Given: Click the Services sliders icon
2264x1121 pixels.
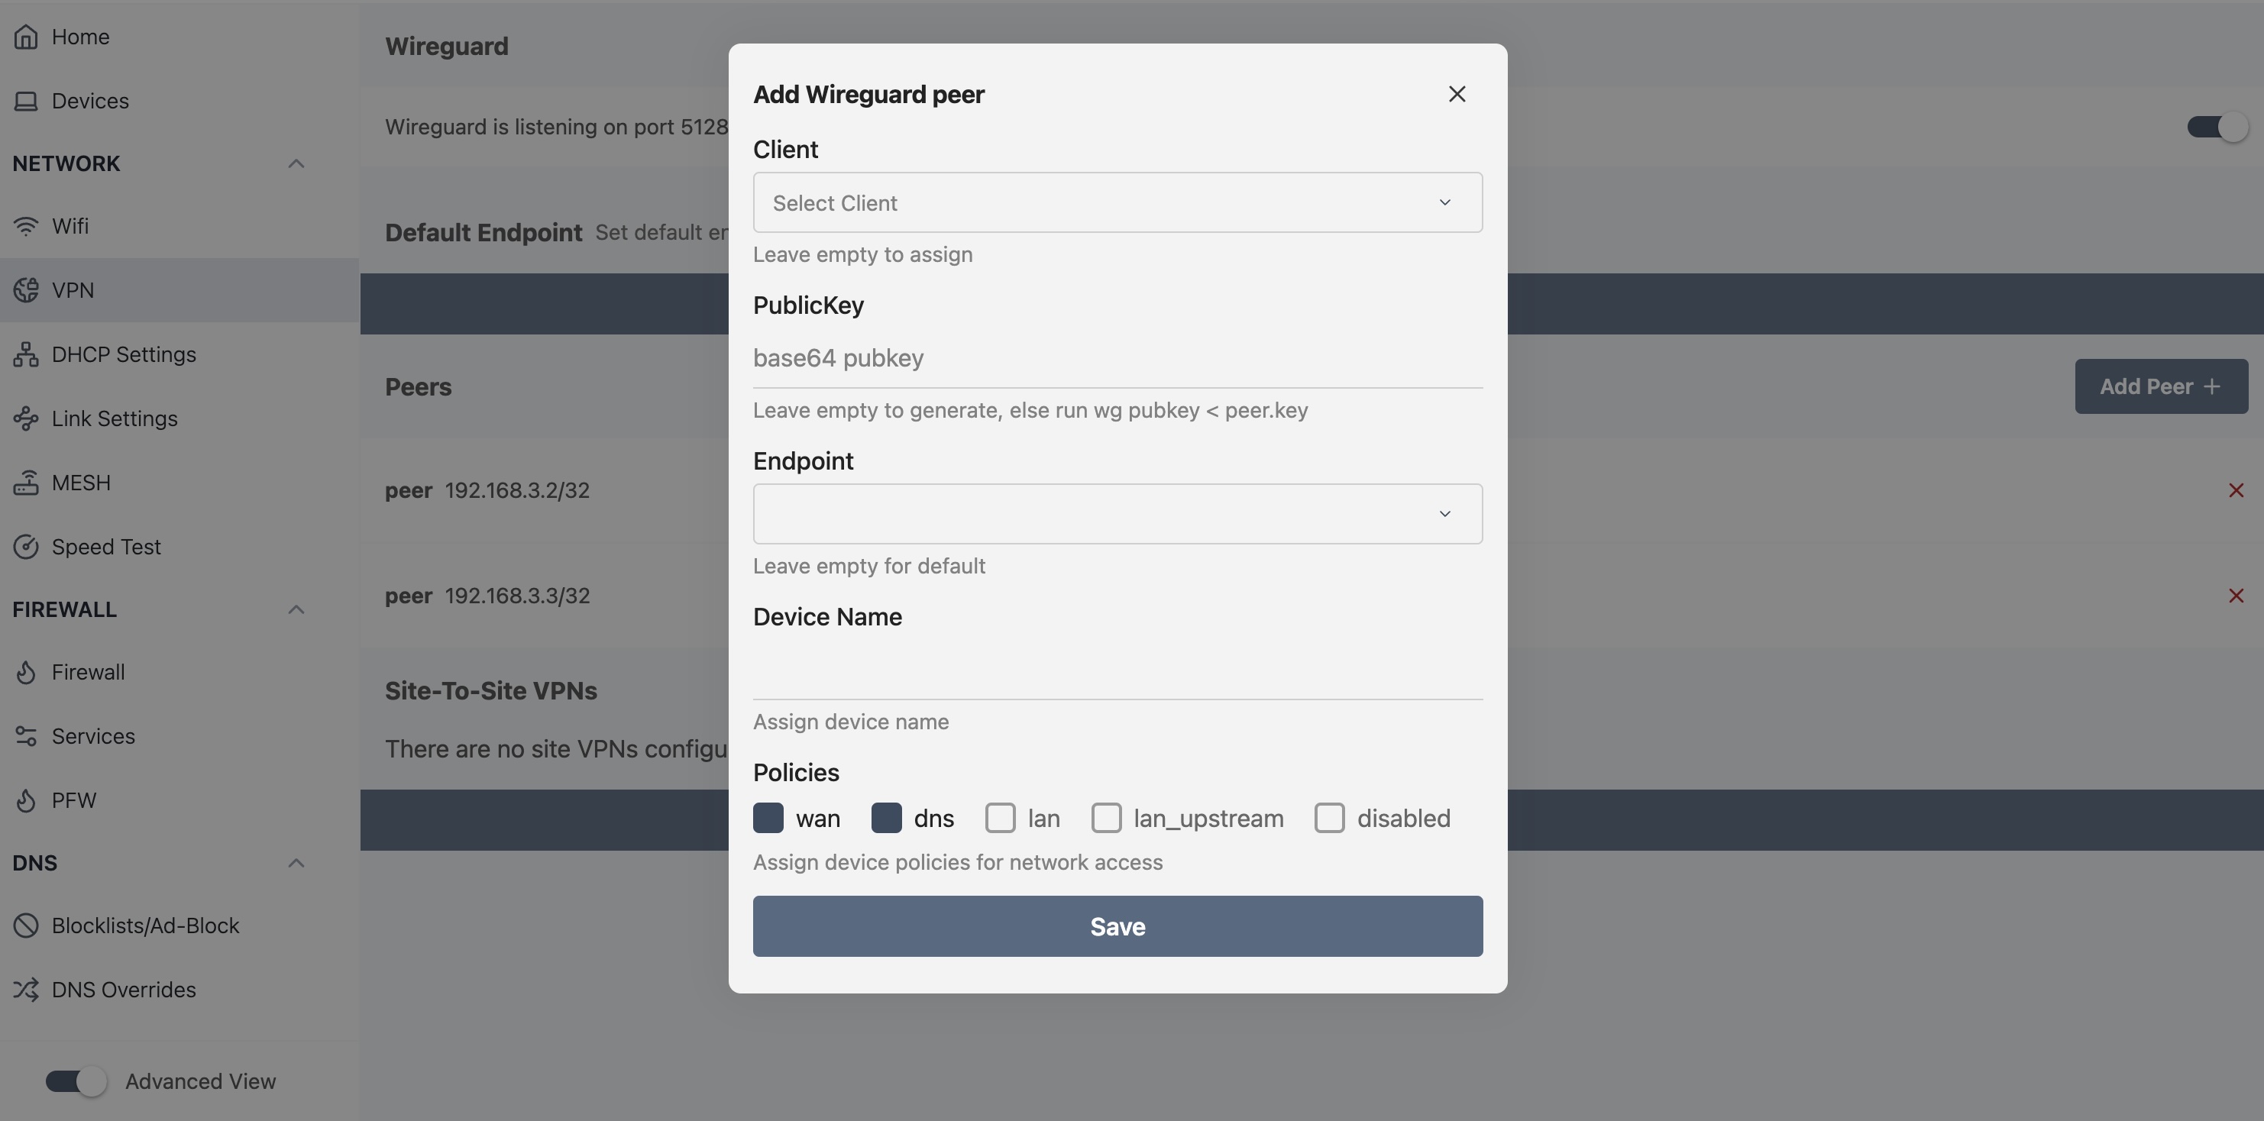Looking at the screenshot, I should [27, 736].
